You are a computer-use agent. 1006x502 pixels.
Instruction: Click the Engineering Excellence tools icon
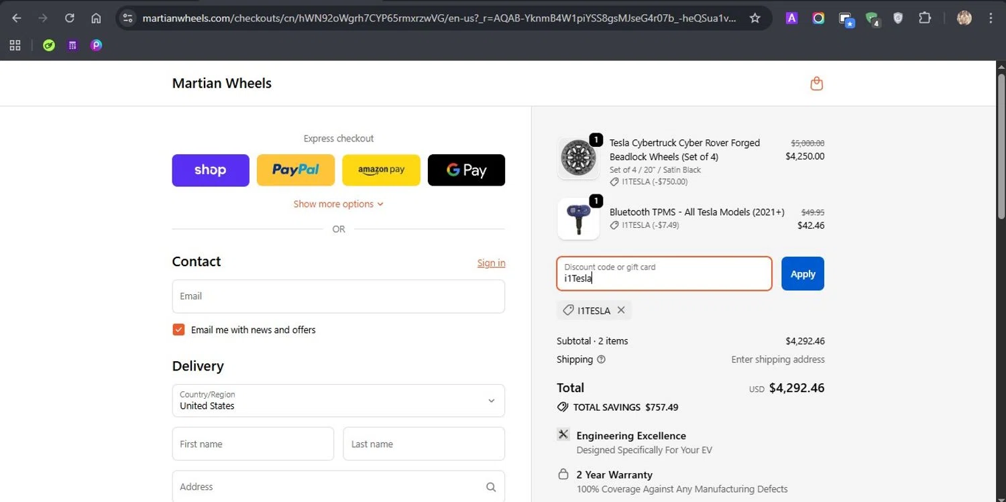(563, 434)
